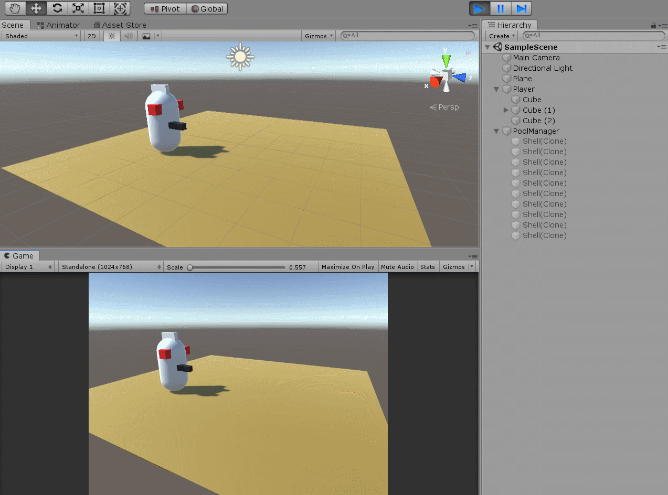668x495 pixels.
Task: Select the Hand tool
Action: [x=14, y=8]
